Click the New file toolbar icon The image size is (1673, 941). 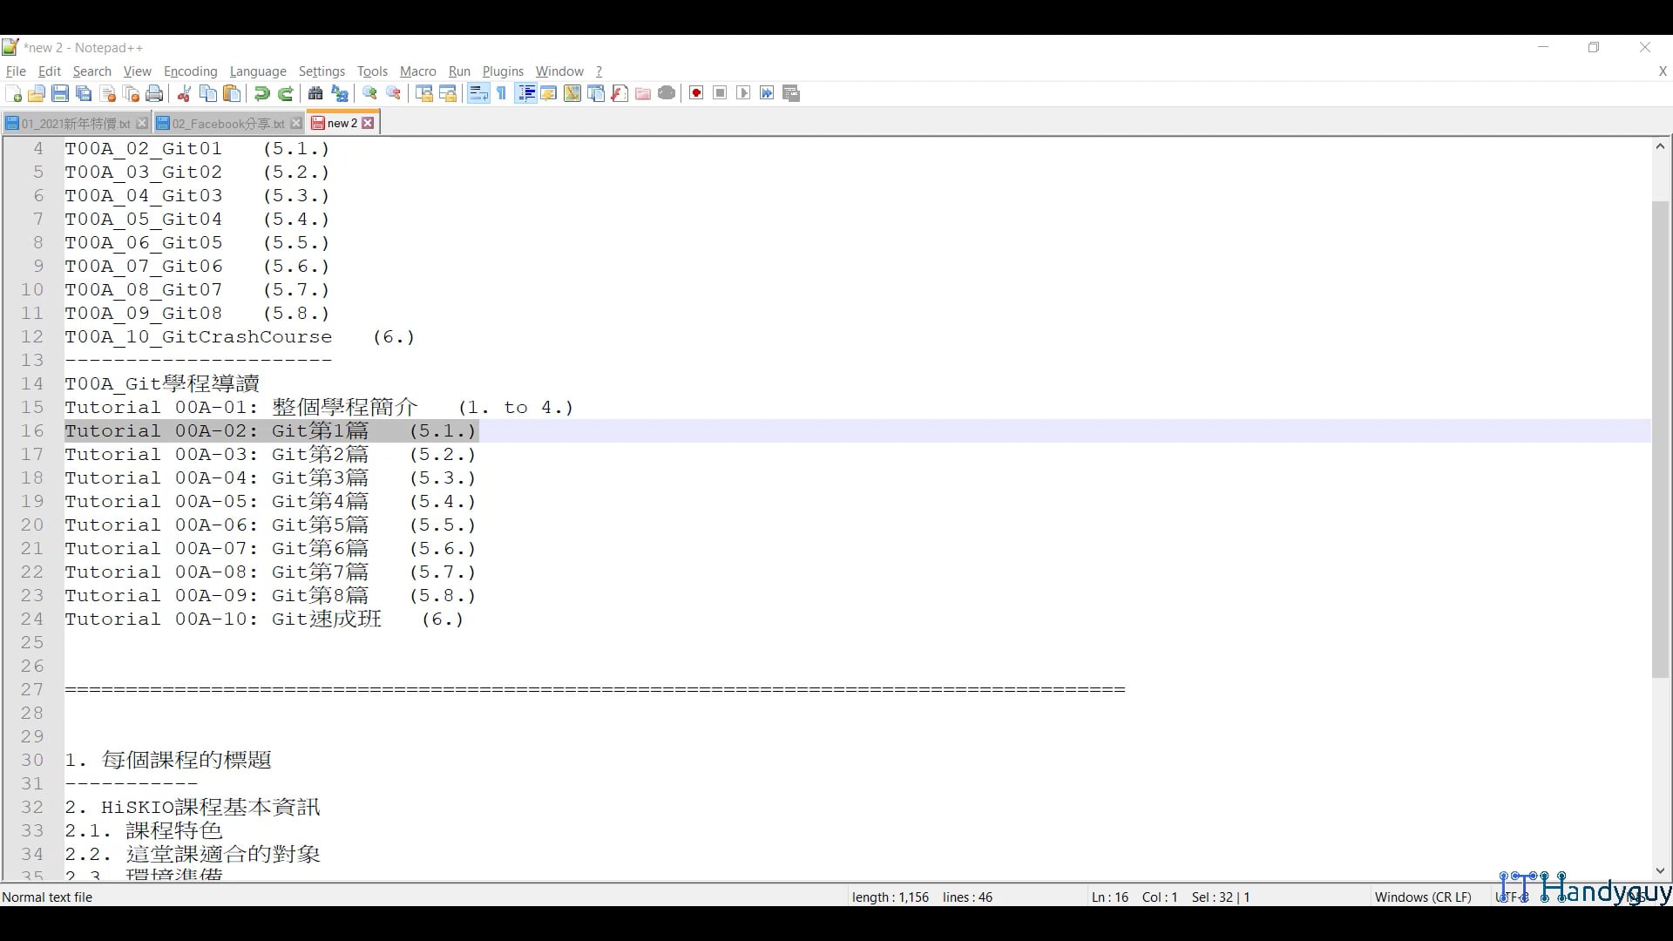click(x=13, y=94)
